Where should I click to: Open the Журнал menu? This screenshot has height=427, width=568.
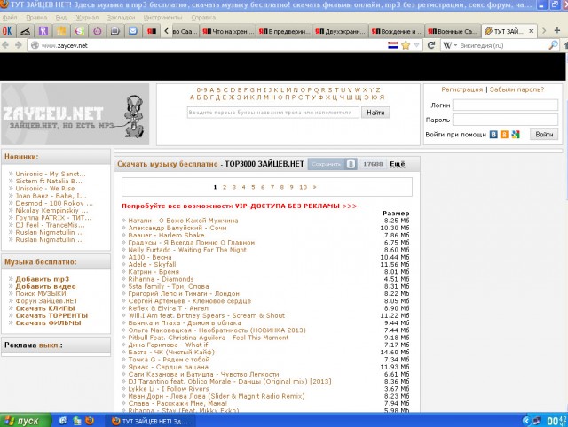pyautogui.click(x=87, y=18)
